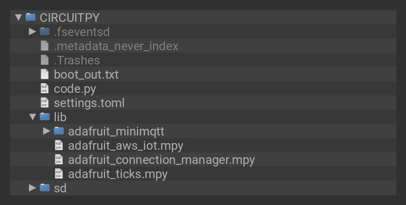Click the CIRCUITPY root folder icon
The image size is (406, 205).
30,17
